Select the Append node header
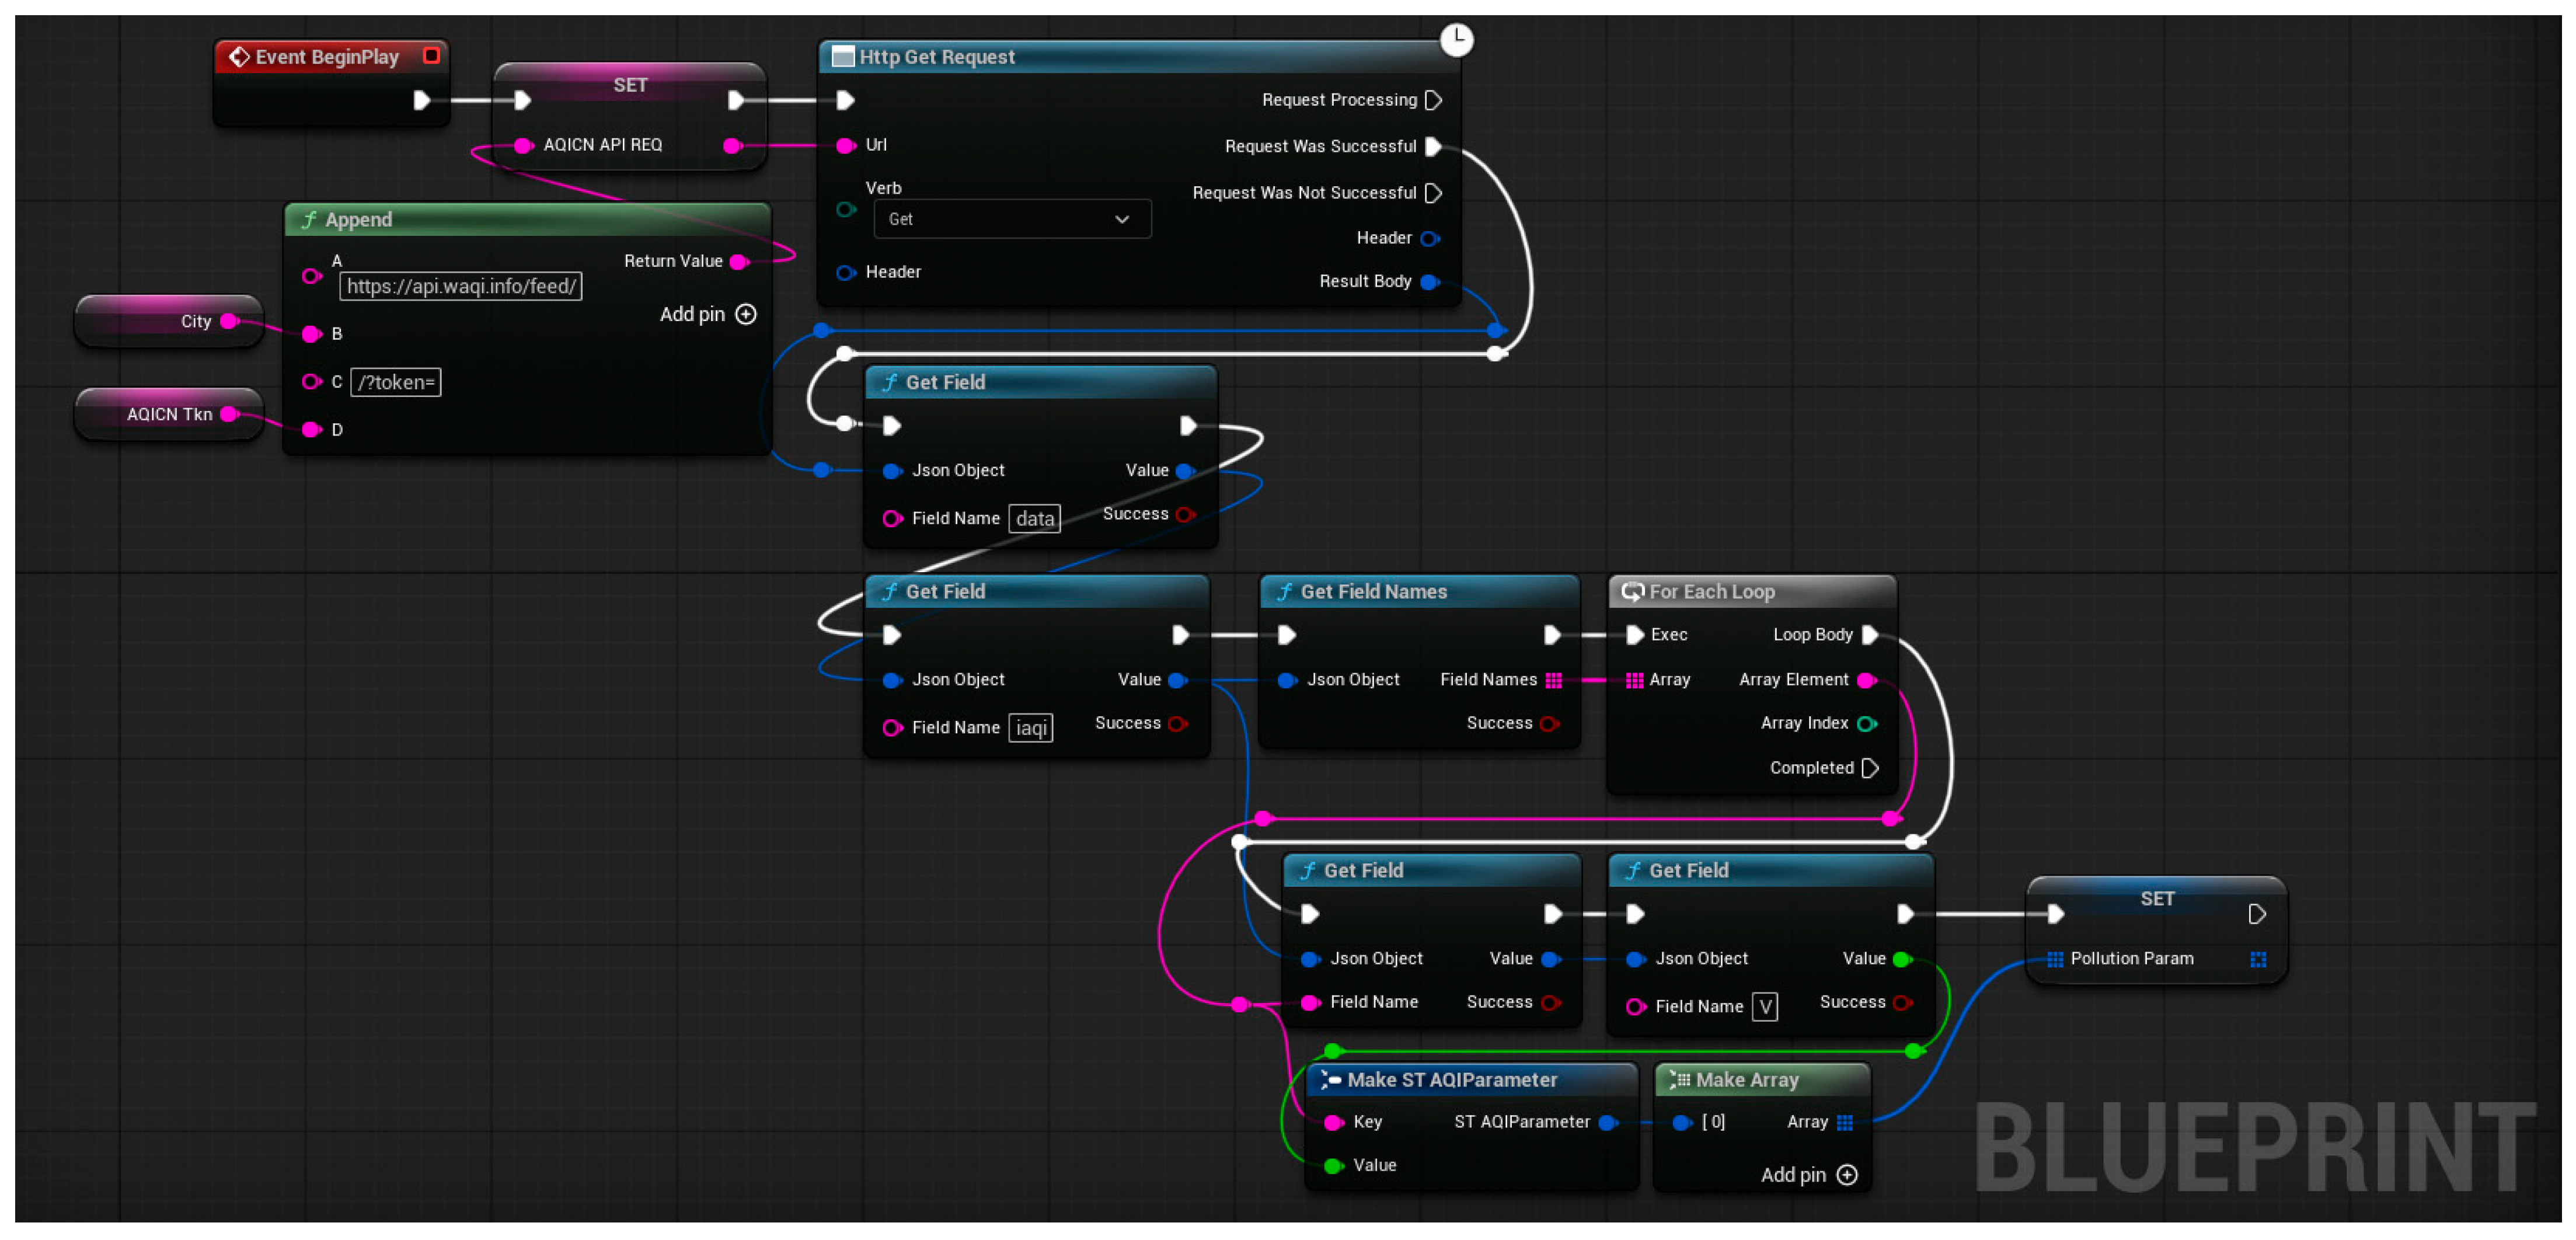The width and height of the screenshot is (2576, 1240). tap(528, 219)
